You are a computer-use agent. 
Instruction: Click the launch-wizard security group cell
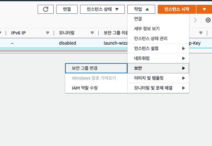116,43
